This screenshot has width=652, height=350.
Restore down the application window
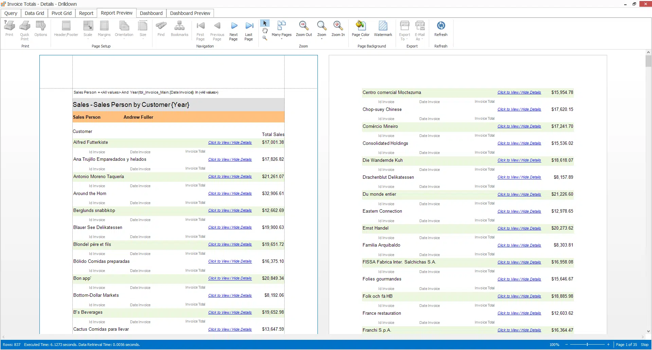[634, 4]
